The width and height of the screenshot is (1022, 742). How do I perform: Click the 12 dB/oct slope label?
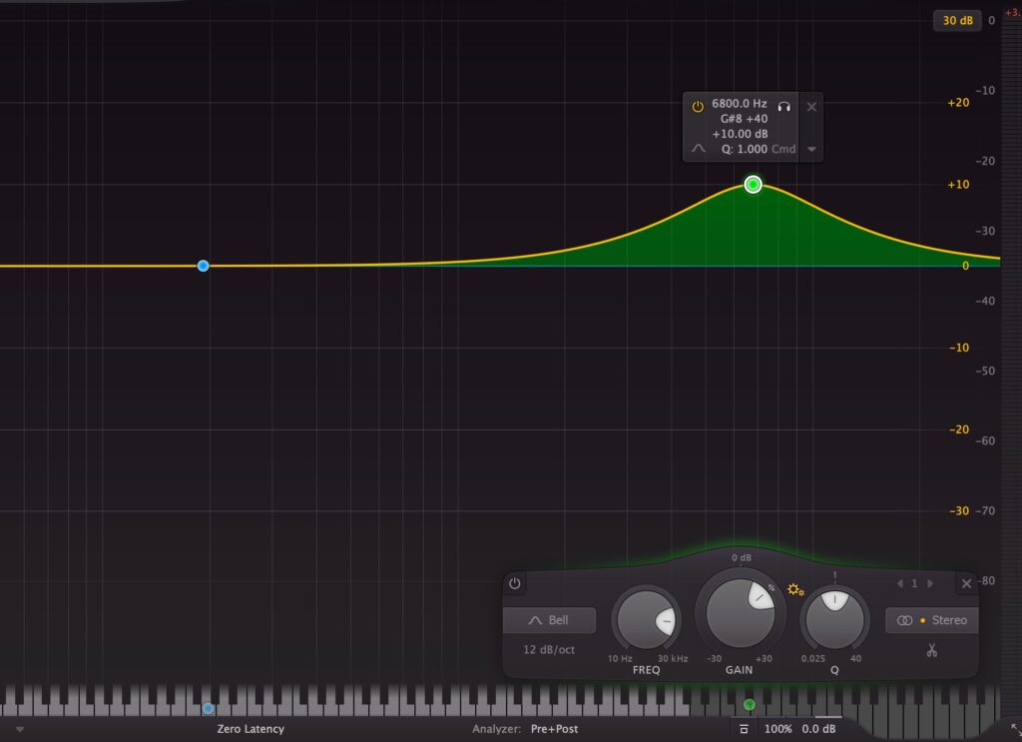pyautogui.click(x=551, y=649)
